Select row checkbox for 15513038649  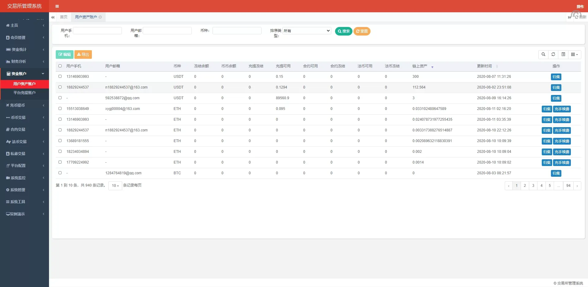coord(60,108)
